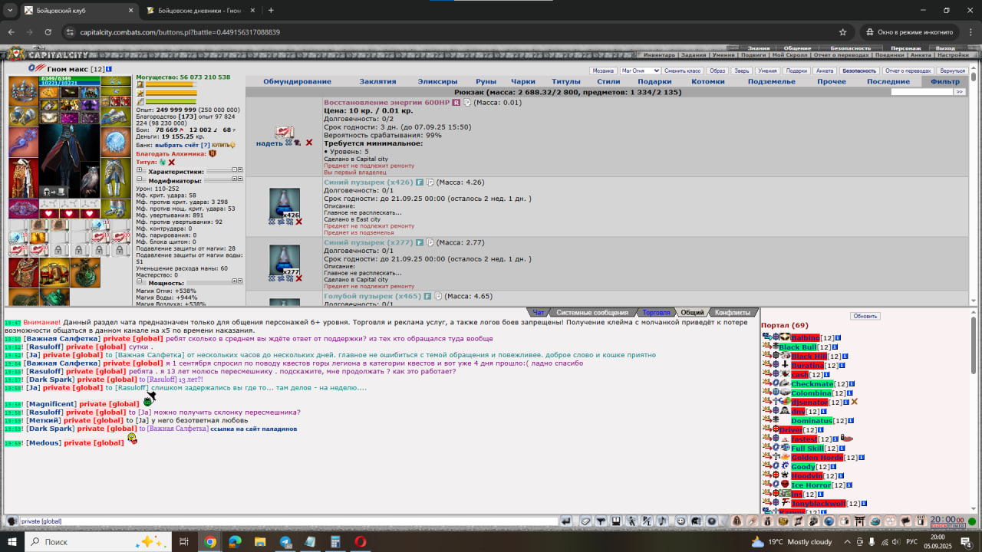This screenshot has width=982, height=552.
Task: Click the КУПИТЬ coin button
Action: [x=224, y=145]
